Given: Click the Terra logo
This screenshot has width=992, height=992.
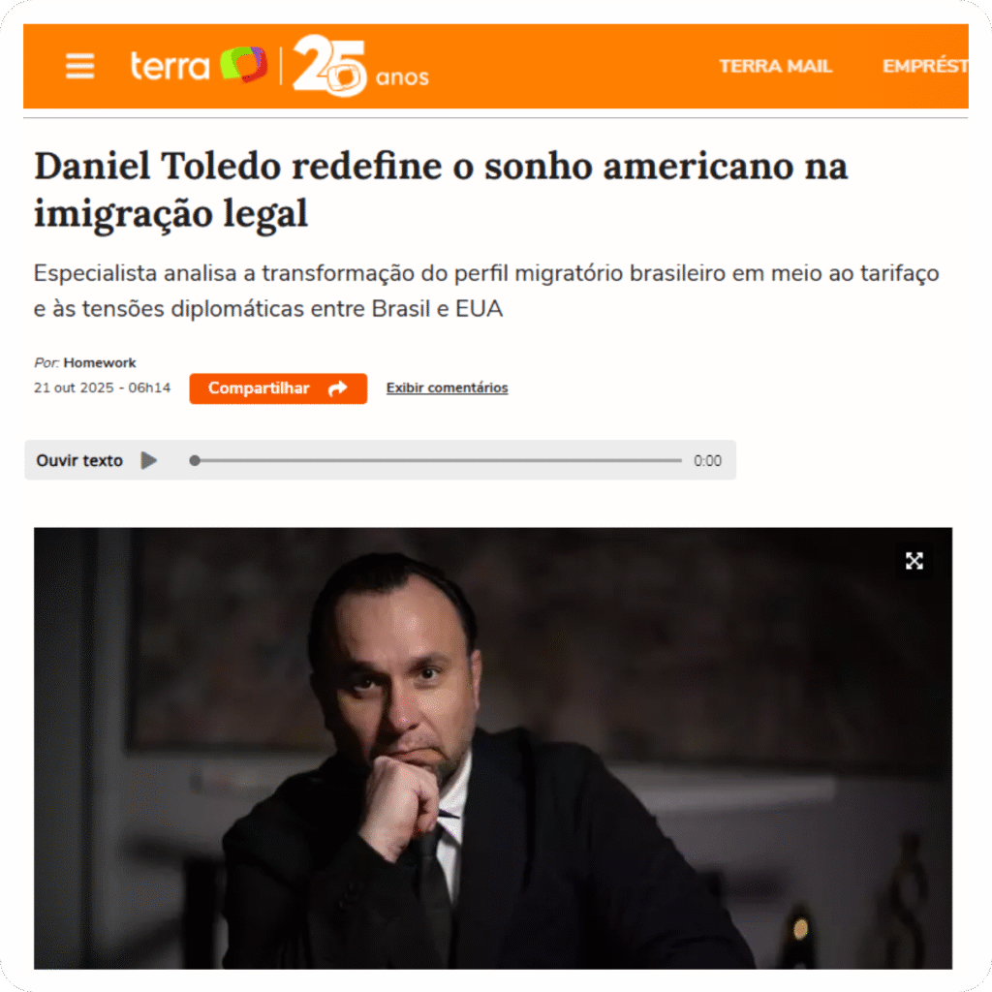Looking at the screenshot, I should (x=199, y=65).
